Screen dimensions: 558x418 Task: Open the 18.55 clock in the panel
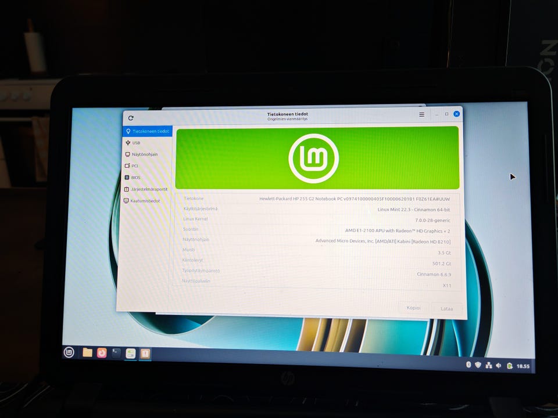(523, 366)
